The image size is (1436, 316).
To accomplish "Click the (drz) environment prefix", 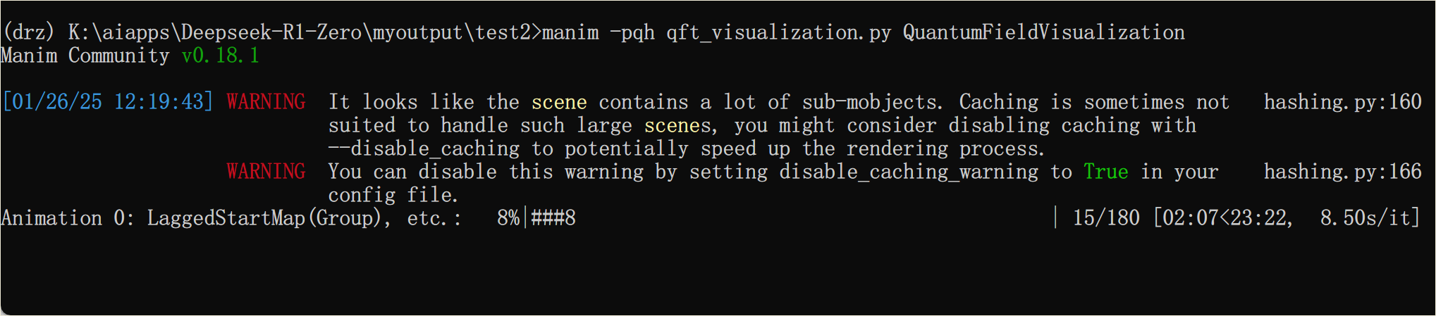I will click(x=29, y=32).
